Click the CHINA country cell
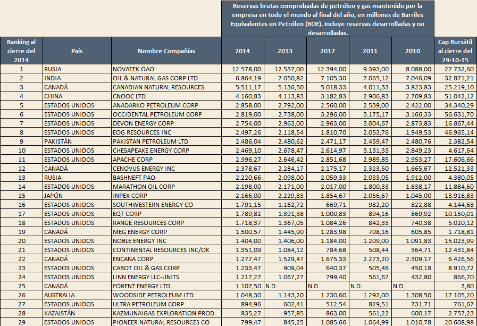 pos(77,96)
